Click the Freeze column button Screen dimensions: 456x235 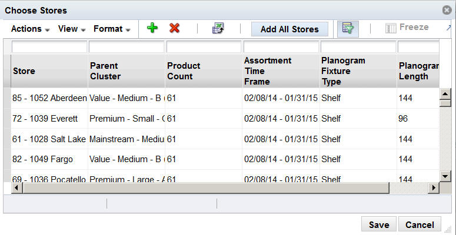407,28
